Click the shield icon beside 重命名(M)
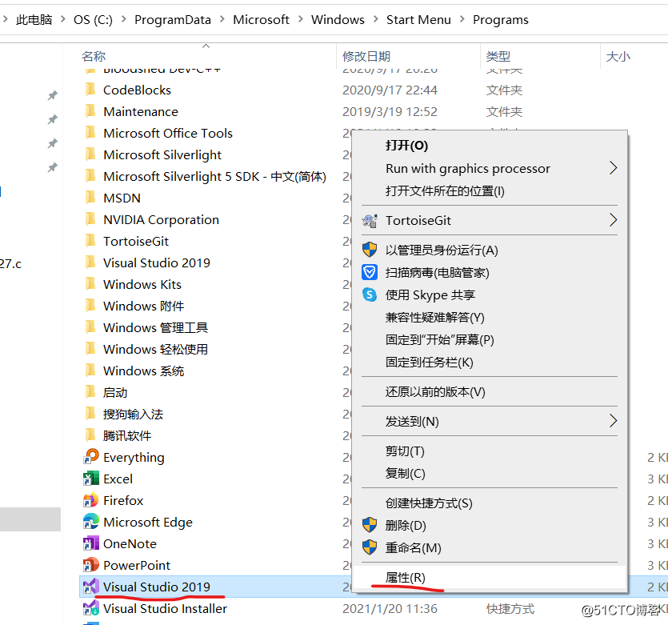 pyautogui.click(x=370, y=547)
